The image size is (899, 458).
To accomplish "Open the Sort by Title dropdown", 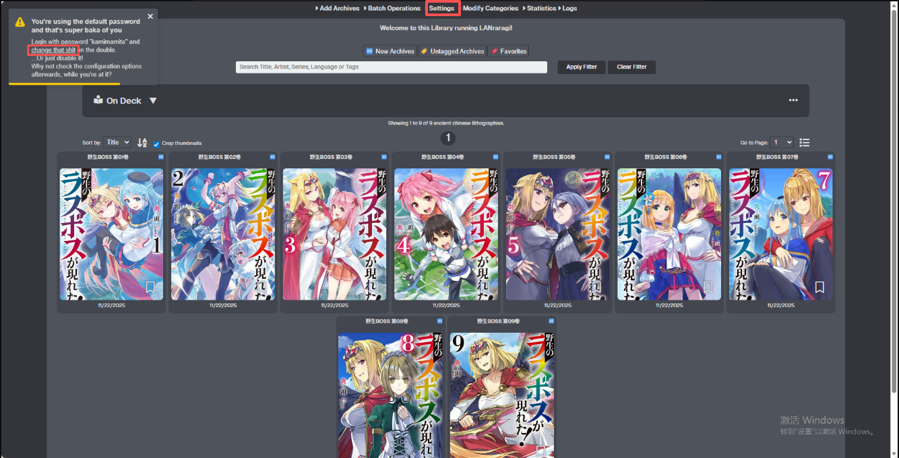I will click(x=117, y=143).
